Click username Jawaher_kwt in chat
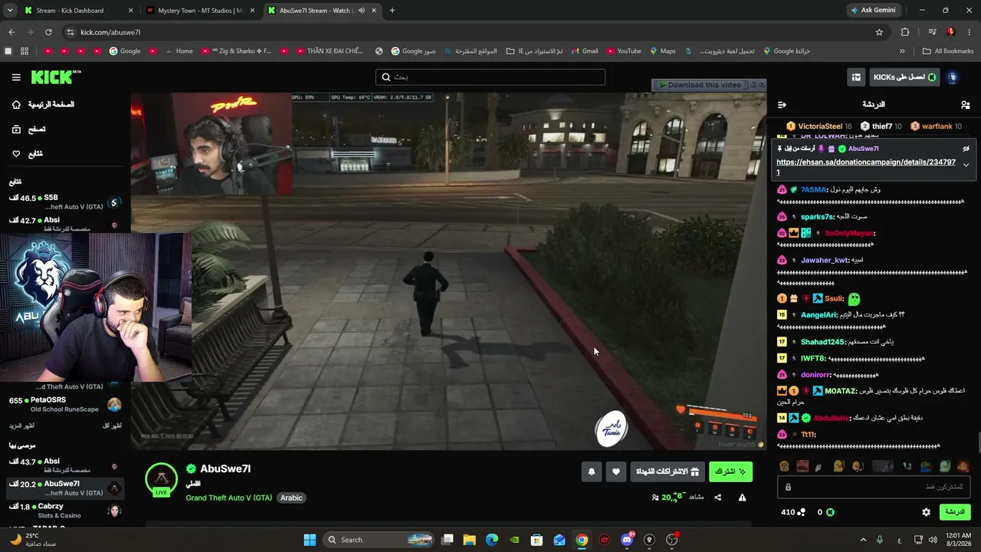This screenshot has height=552, width=981. (x=825, y=261)
